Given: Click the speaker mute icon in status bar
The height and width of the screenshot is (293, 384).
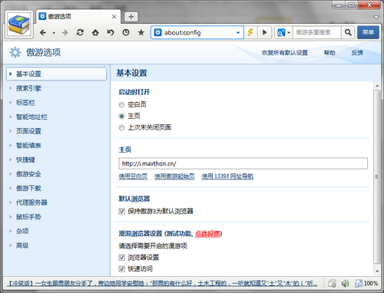Looking at the screenshot, I should pos(345,283).
